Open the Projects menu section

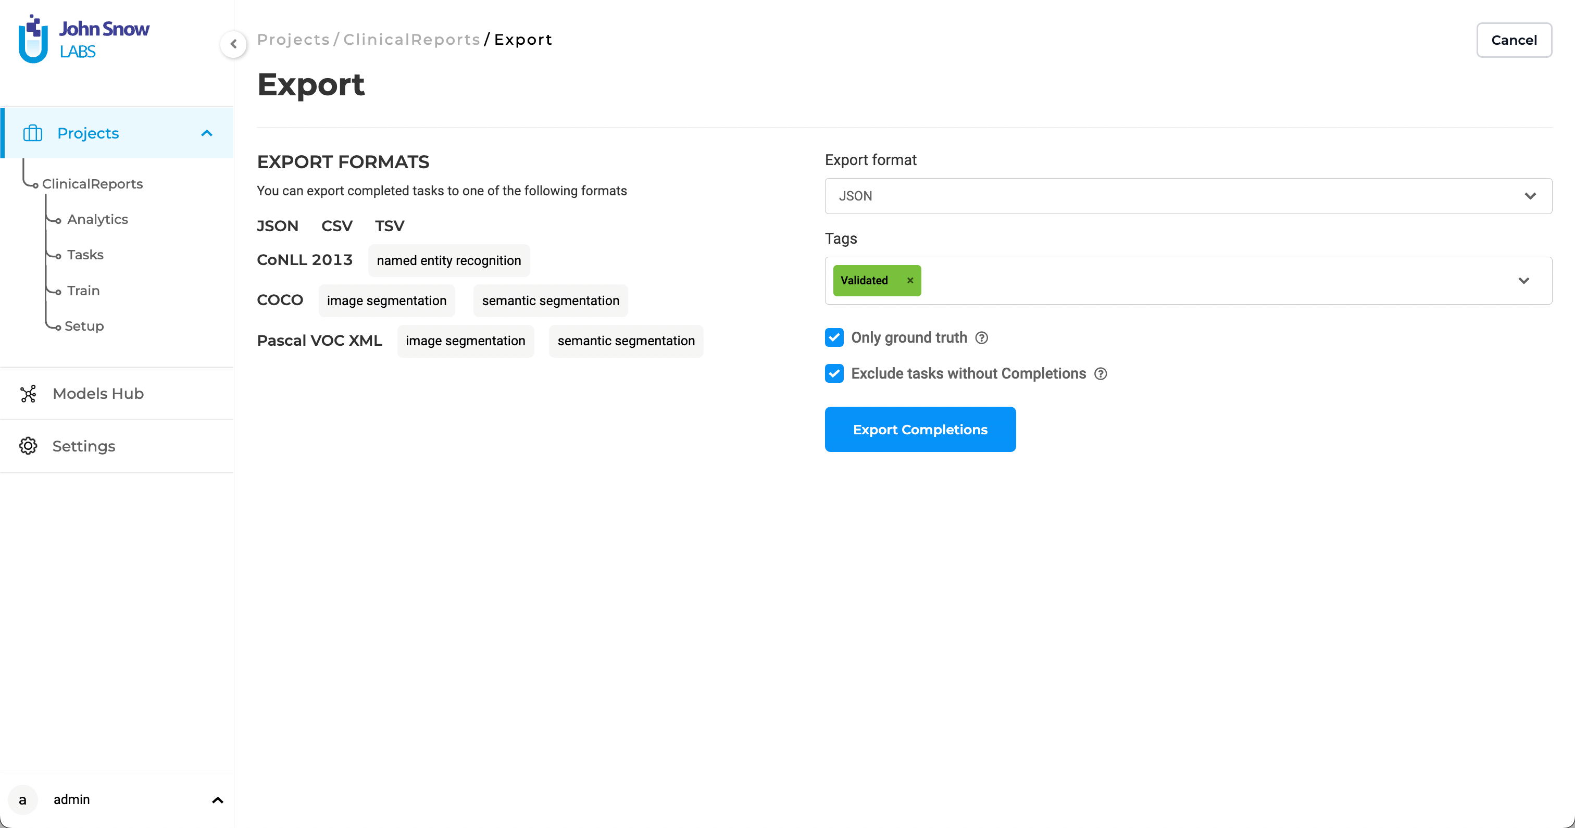117,133
